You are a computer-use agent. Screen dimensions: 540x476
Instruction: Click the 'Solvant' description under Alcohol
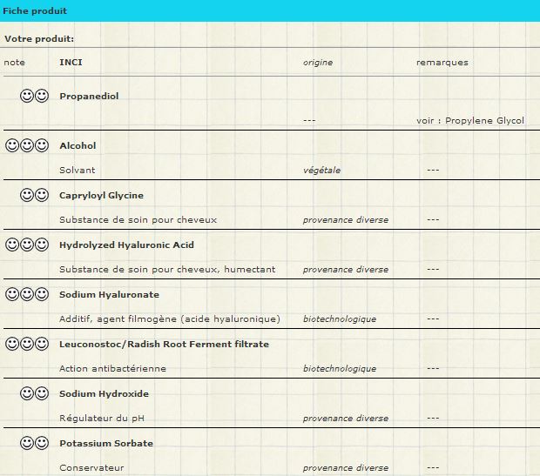tap(78, 170)
